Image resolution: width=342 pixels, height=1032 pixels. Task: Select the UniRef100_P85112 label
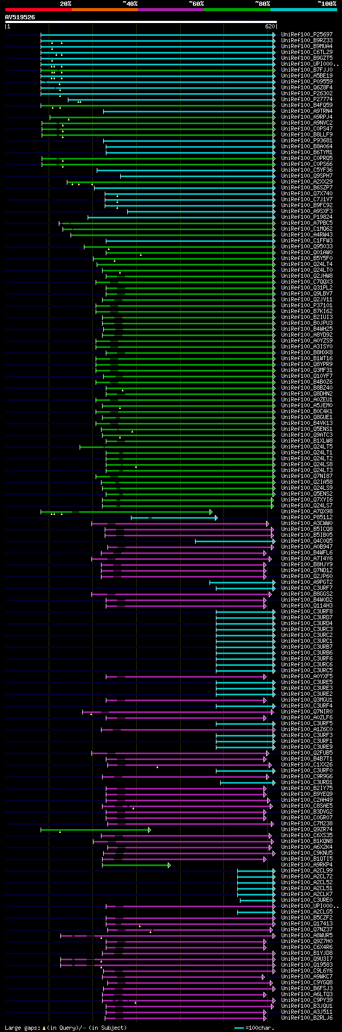pos(307,517)
